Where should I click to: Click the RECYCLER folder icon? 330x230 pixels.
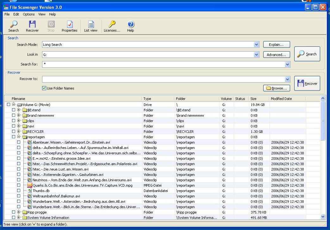pos(25,132)
